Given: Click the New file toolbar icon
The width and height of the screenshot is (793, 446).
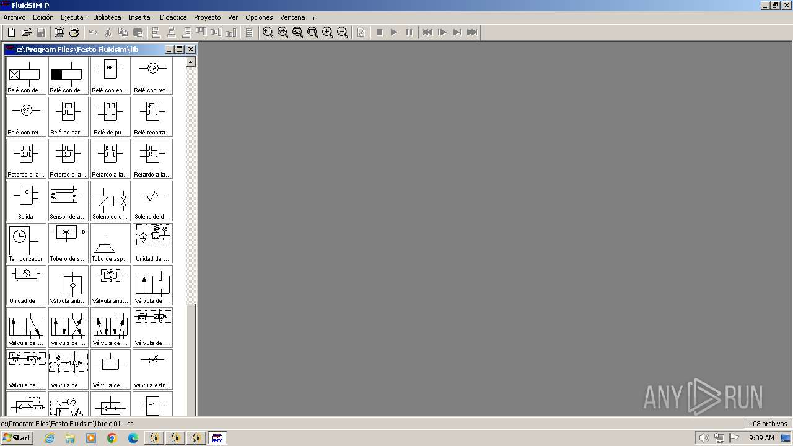Looking at the screenshot, I should [x=11, y=32].
